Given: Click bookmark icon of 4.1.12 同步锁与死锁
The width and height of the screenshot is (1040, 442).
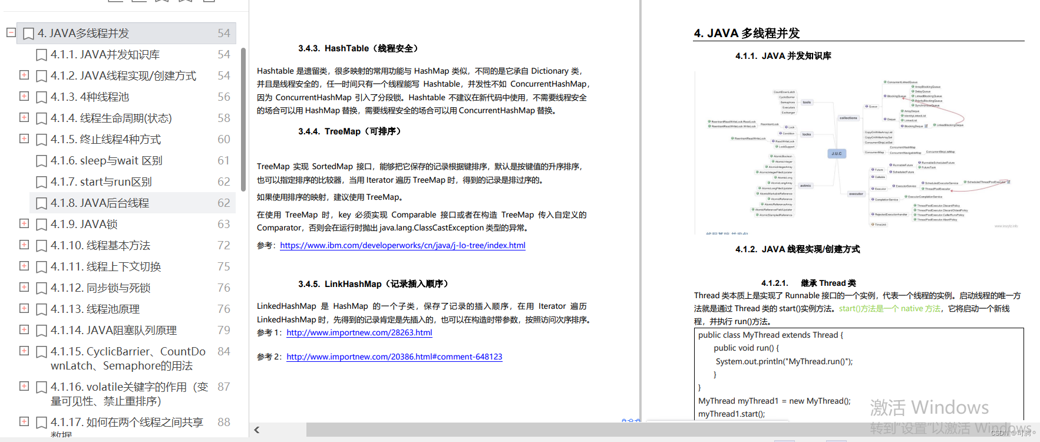Looking at the screenshot, I should click(x=41, y=288).
